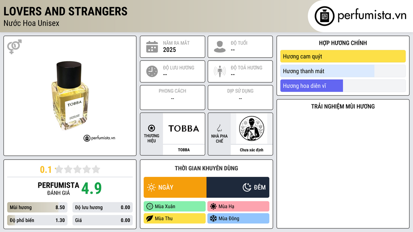Click the Hương hoa diên vĩ accord bar
This screenshot has height=232, width=413.
(343, 86)
